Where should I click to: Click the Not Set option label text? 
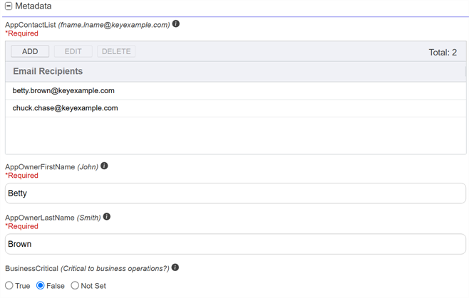coord(93,286)
